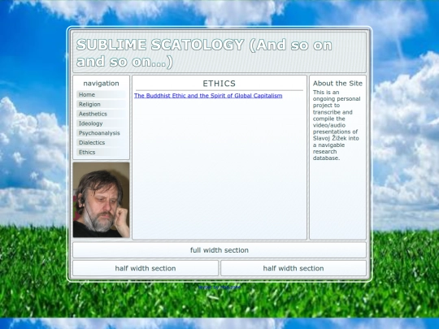The image size is (439, 329).
Task: Open The Buddhist Ethic and the Spirit article link
Action: 208,96
